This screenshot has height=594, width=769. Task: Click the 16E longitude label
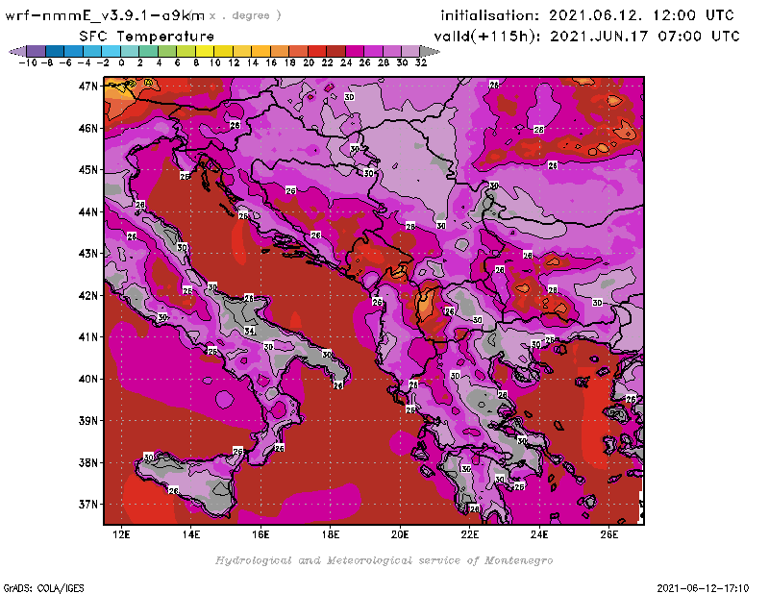pyautogui.click(x=260, y=534)
